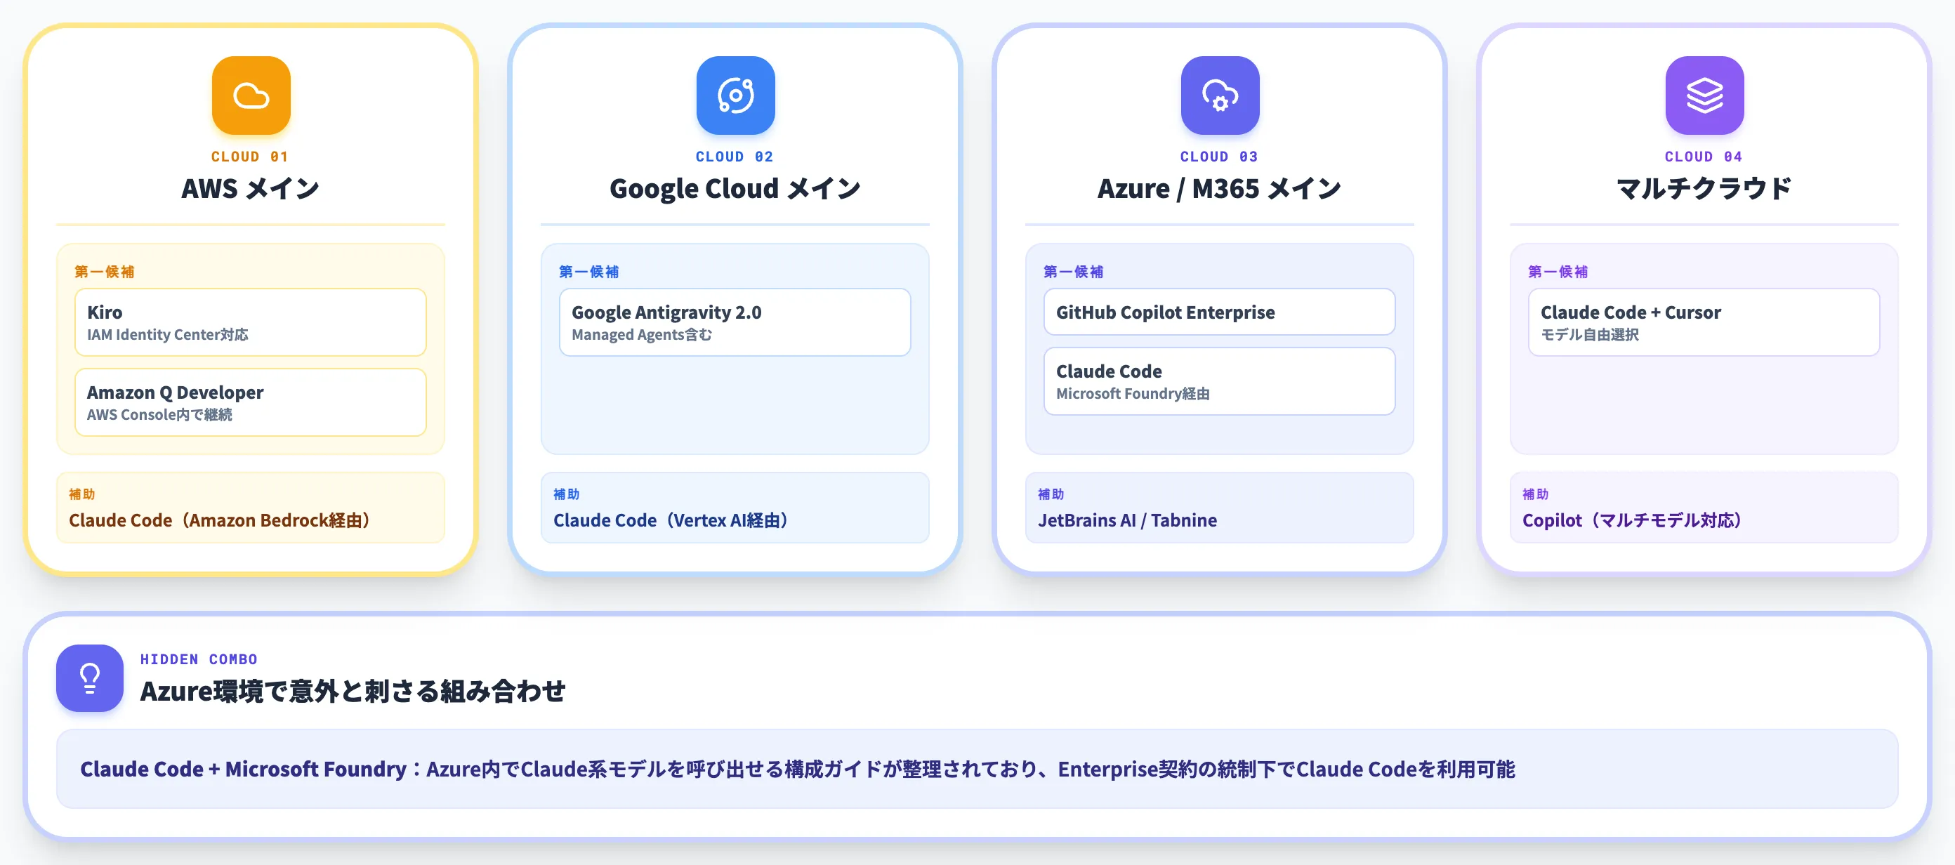
Task: Click the AWS メイン heading
Action: (251, 188)
